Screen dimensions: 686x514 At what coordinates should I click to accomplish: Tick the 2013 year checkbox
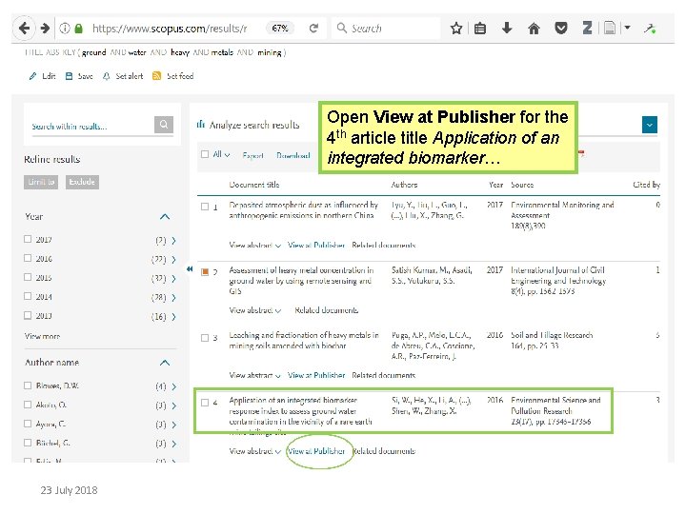pos(28,315)
